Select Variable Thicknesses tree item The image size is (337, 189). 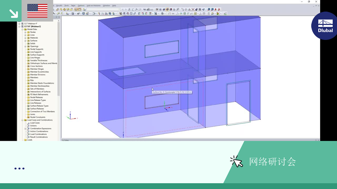39,60
